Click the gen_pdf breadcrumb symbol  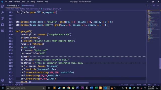58,9
